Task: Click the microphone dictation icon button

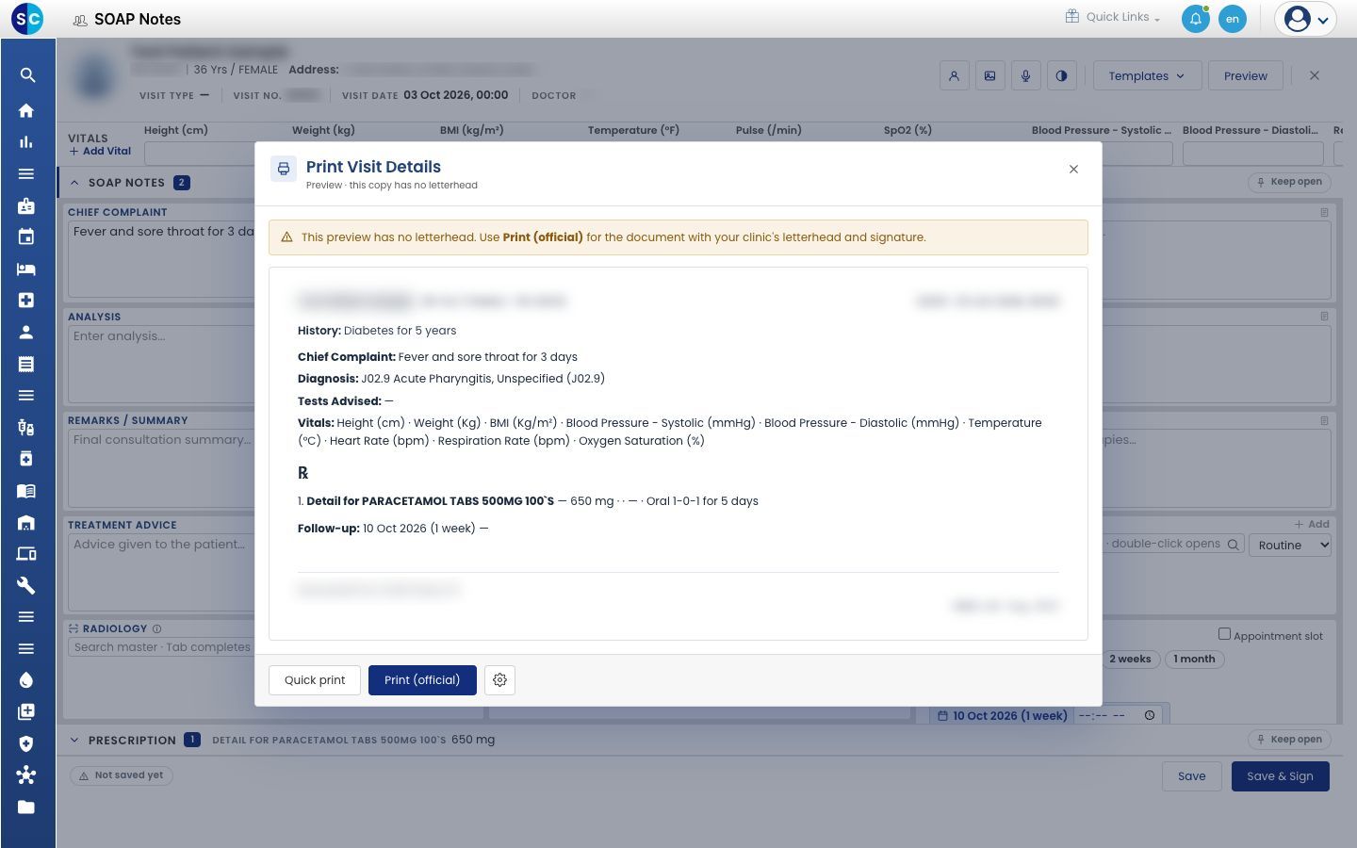Action: (x=1026, y=76)
